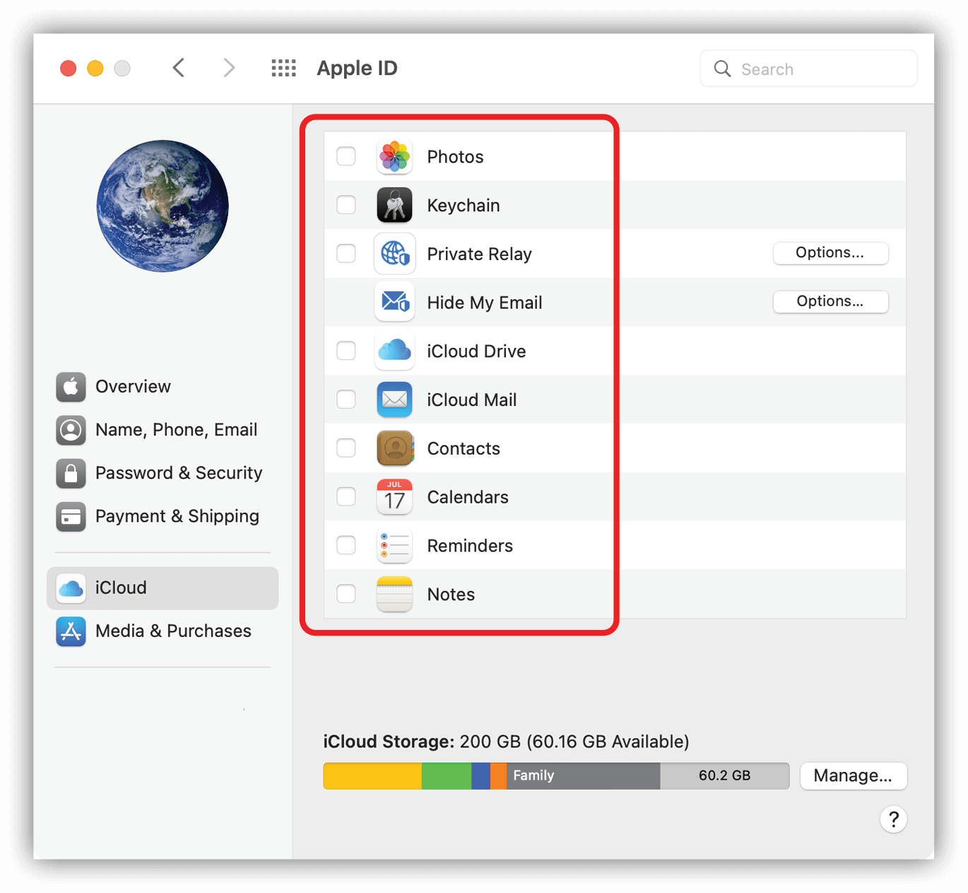Viewport: 968px width, 893px height.
Task: Tick the Contacts checkbox
Action: click(346, 448)
